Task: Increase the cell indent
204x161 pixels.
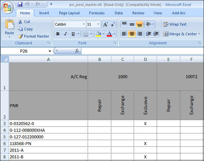Action: tap(156, 34)
